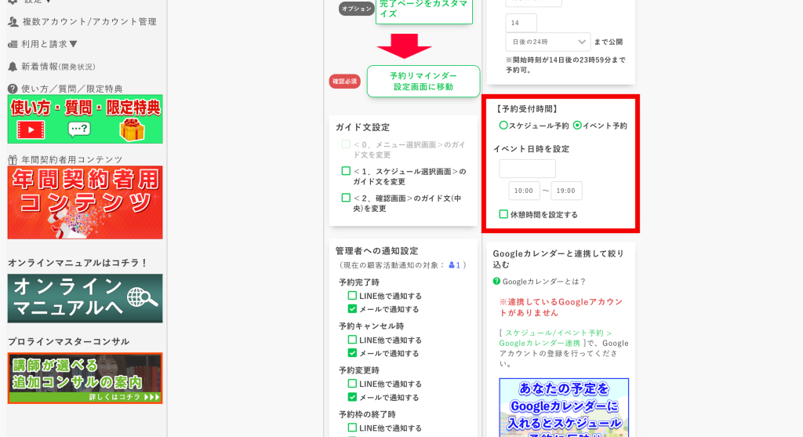Click the question mark help icon in the sidebar

[13, 89]
